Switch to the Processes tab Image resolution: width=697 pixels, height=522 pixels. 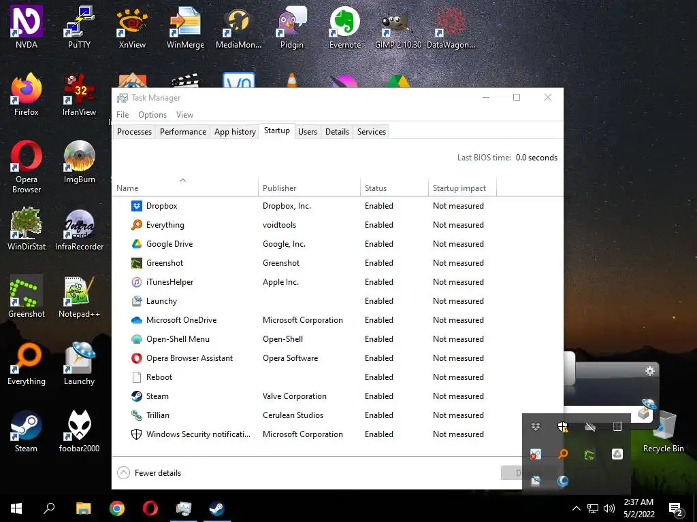(x=134, y=131)
